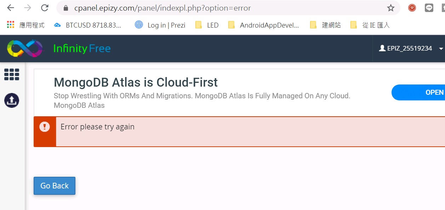Open the apps grid bookmark icon

tap(11, 25)
